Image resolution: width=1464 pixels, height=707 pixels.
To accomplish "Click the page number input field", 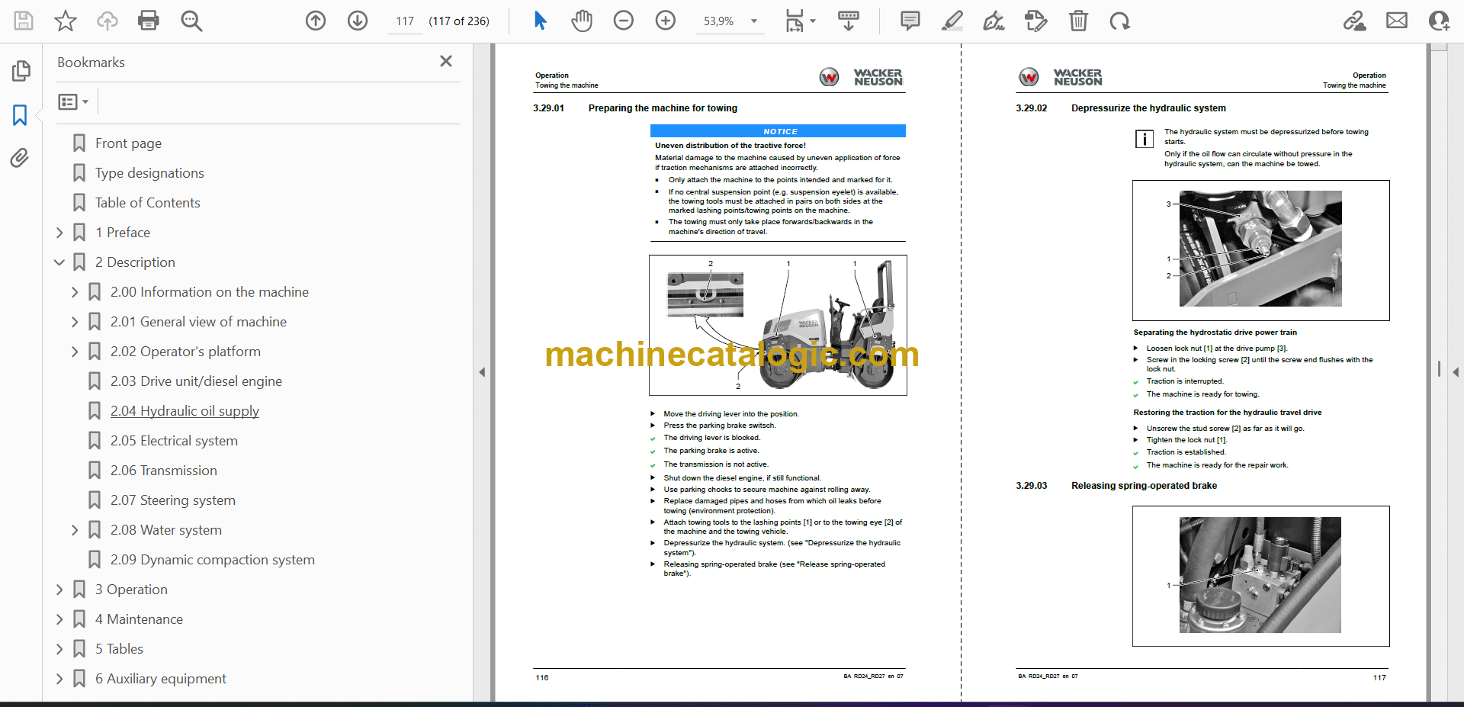I will coord(405,21).
